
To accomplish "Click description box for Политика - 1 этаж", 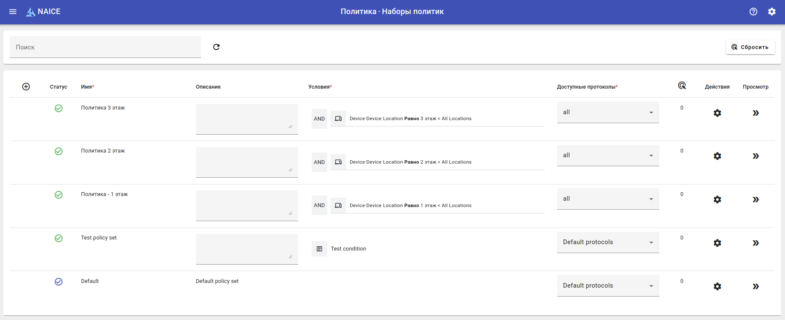I will pos(247,205).
